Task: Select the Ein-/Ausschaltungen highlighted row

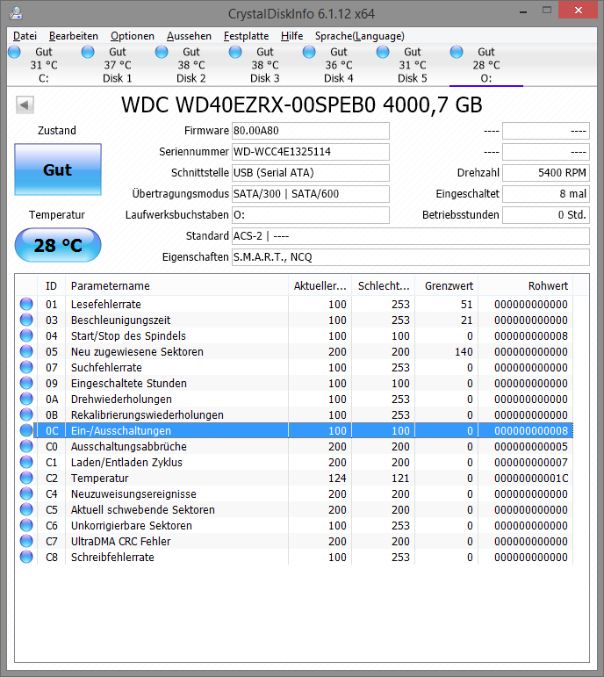Action: coord(303,430)
